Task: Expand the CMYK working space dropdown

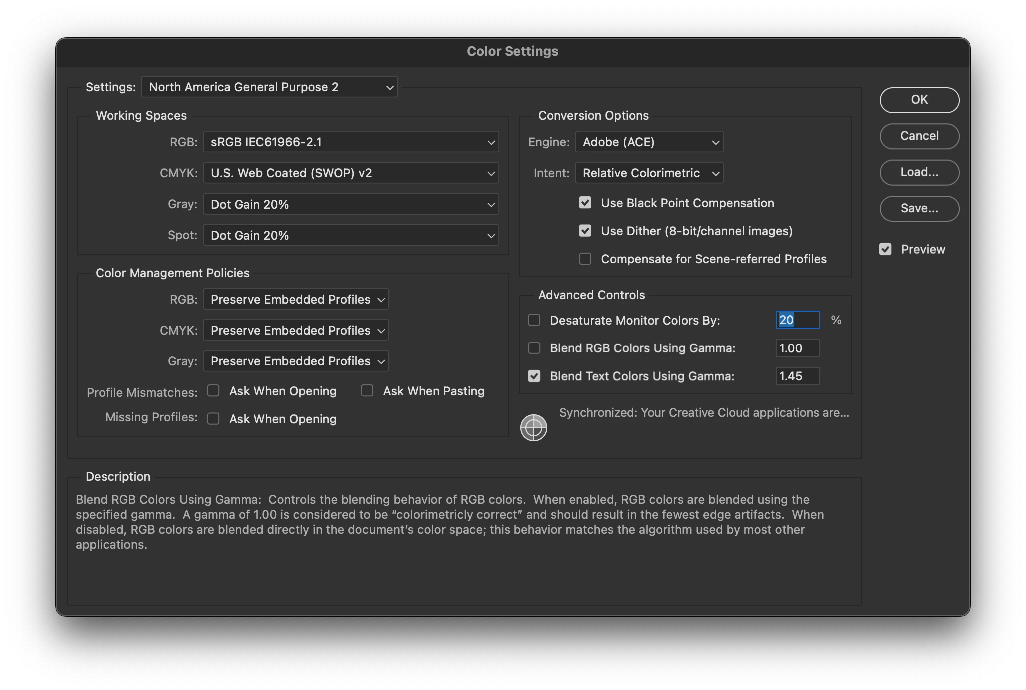Action: point(351,173)
